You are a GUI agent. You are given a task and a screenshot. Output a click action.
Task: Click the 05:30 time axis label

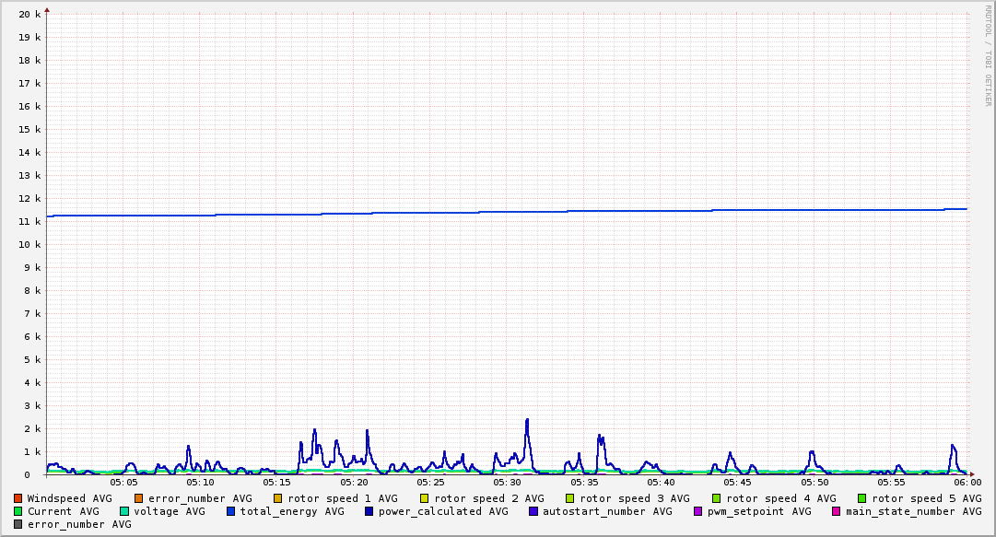click(x=508, y=482)
